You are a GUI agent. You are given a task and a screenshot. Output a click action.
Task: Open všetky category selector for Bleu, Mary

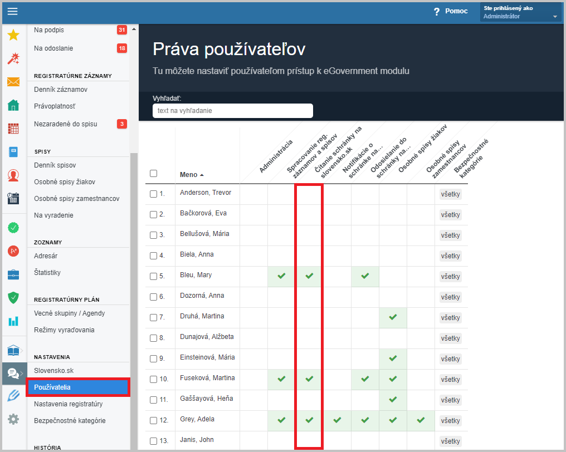(451, 277)
